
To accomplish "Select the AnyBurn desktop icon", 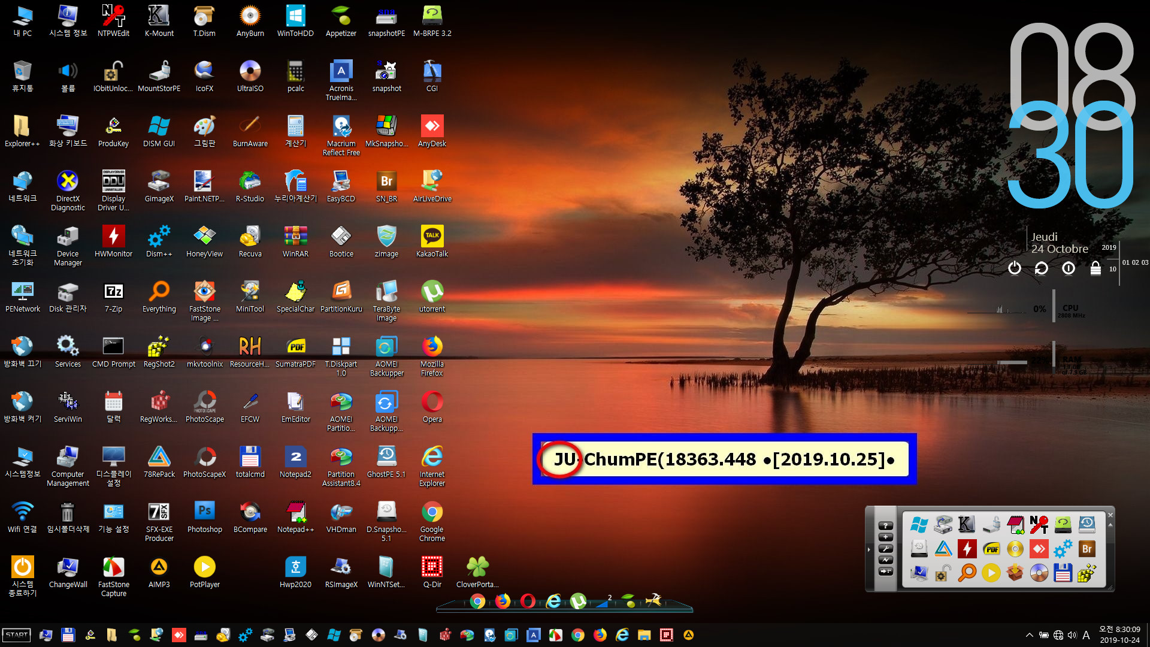I will pyautogui.click(x=250, y=21).
